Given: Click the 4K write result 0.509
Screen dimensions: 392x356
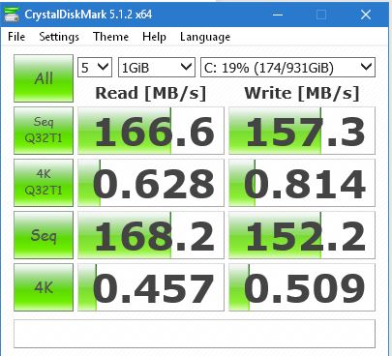Looking at the screenshot, I should pos(302,287).
